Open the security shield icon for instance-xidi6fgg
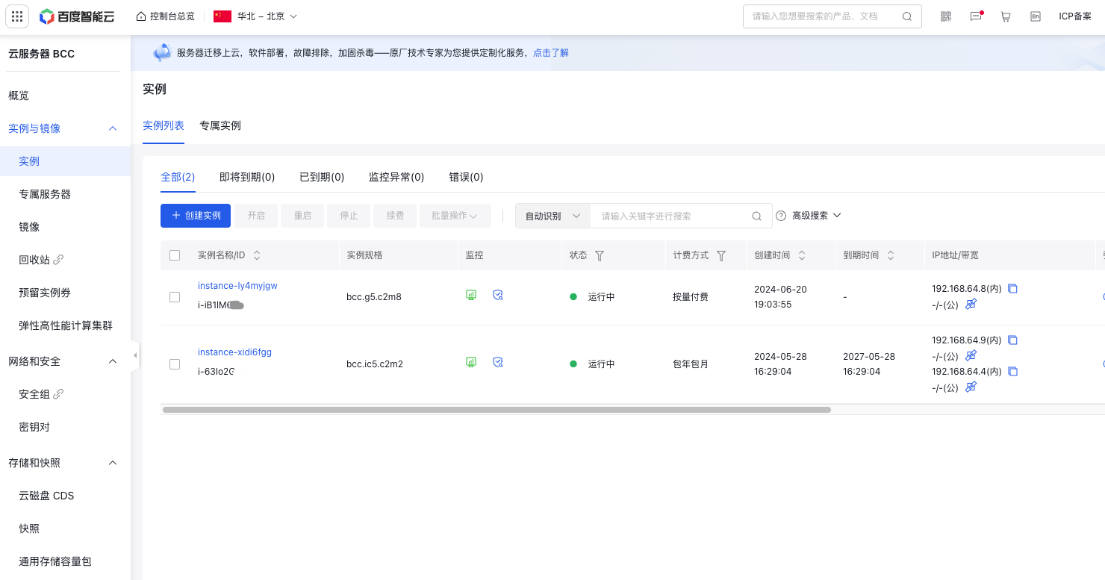1105x580 pixels. point(498,362)
